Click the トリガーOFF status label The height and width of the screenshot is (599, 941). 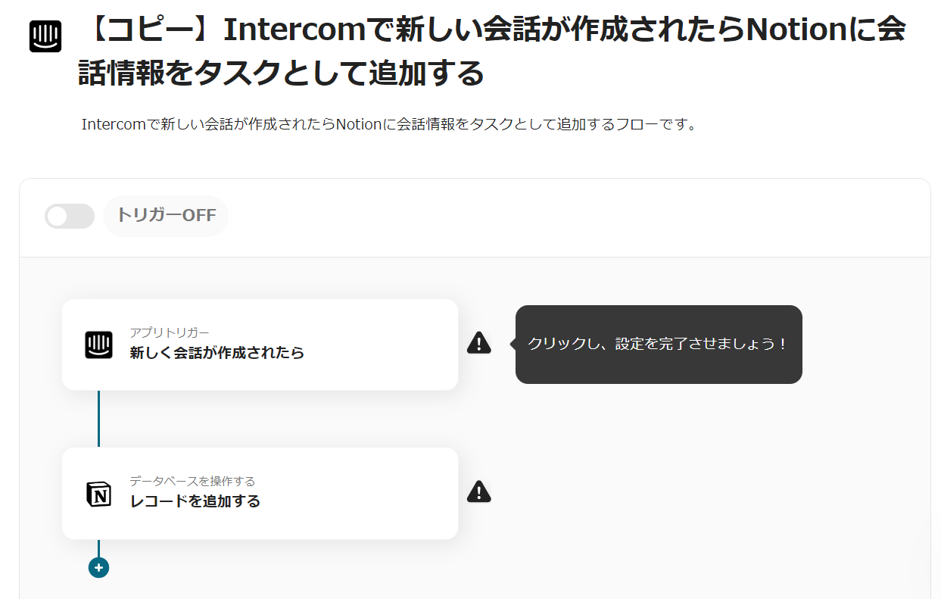pyautogui.click(x=166, y=215)
